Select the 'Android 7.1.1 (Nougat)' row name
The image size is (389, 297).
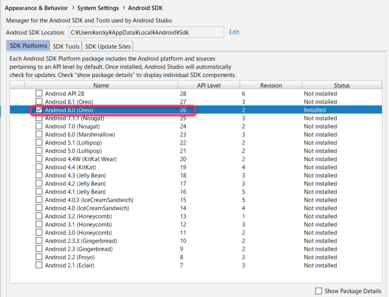[x=75, y=118]
